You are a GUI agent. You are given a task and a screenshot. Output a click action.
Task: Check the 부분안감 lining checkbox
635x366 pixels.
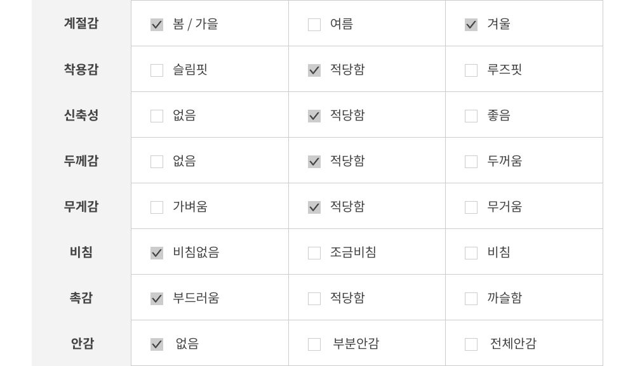pyautogui.click(x=314, y=344)
